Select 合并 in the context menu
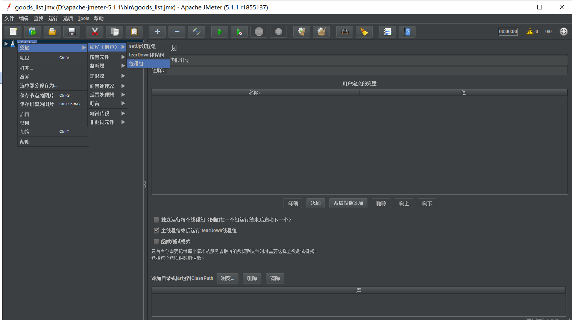 [53, 77]
